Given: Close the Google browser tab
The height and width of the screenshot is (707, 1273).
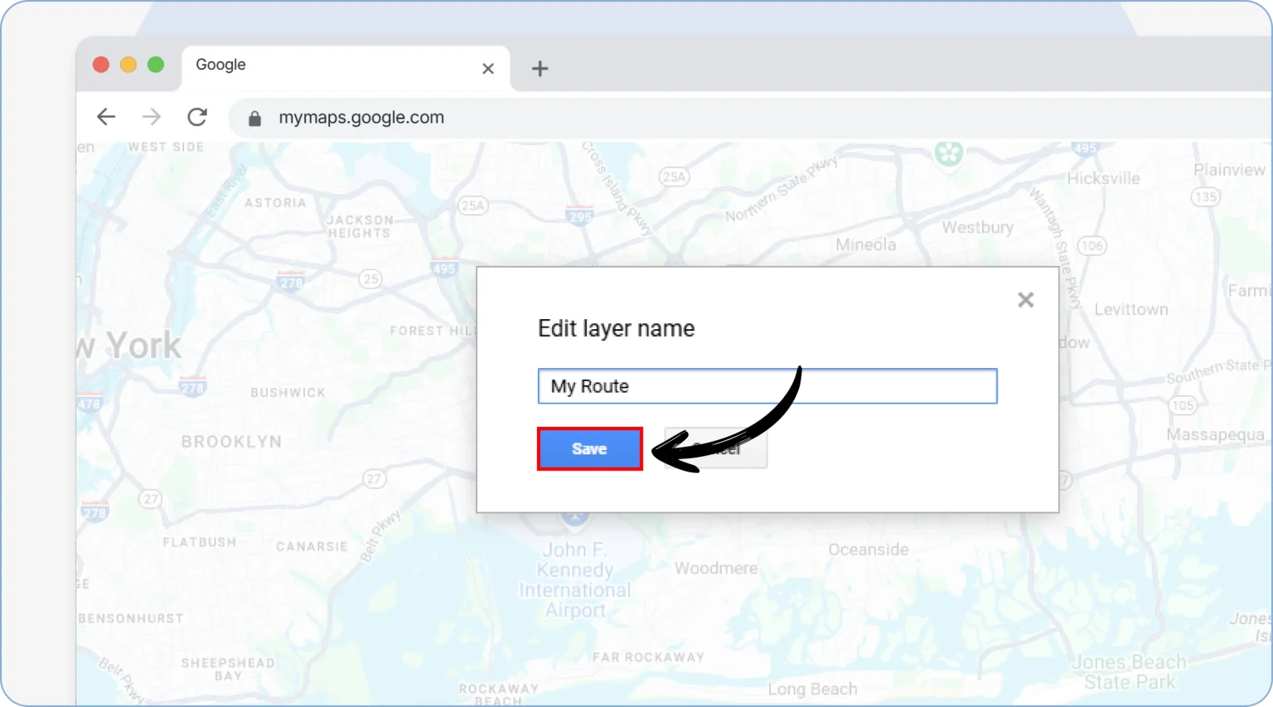Looking at the screenshot, I should 488,69.
